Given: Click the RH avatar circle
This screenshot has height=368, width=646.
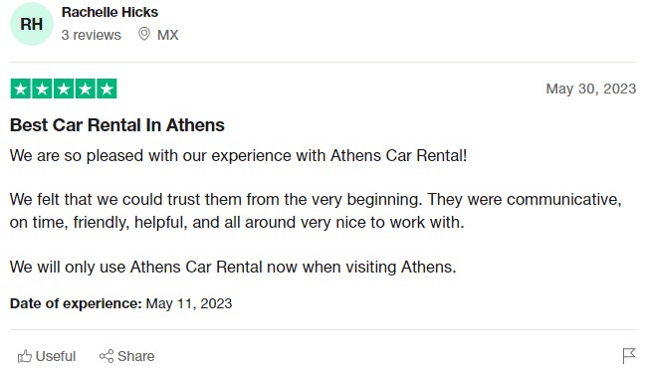Looking at the screenshot, I should coord(32,24).
